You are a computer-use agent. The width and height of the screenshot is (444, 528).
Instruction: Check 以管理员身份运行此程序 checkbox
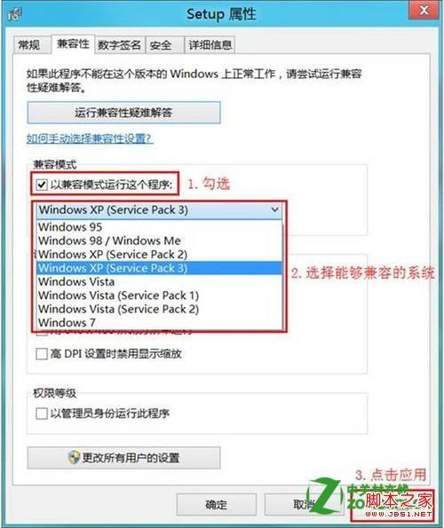42,414
